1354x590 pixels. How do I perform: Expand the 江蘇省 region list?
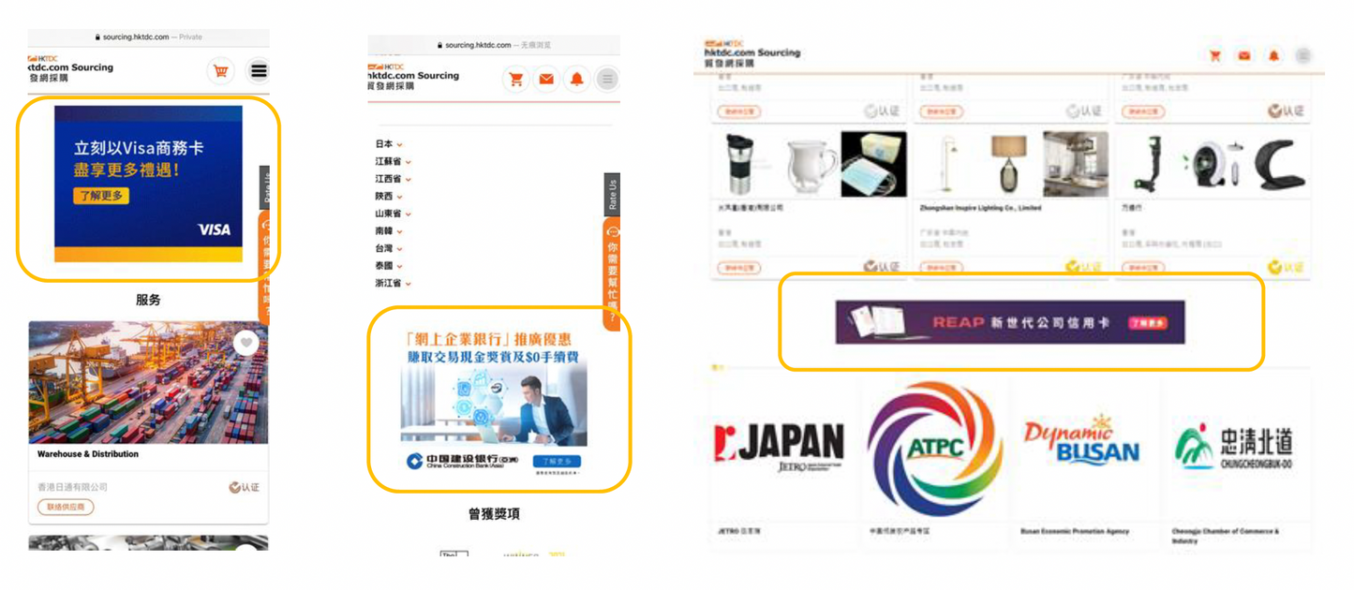[x=409, y=162]
